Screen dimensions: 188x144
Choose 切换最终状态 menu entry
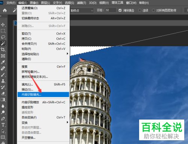click(x=43, y=18)
